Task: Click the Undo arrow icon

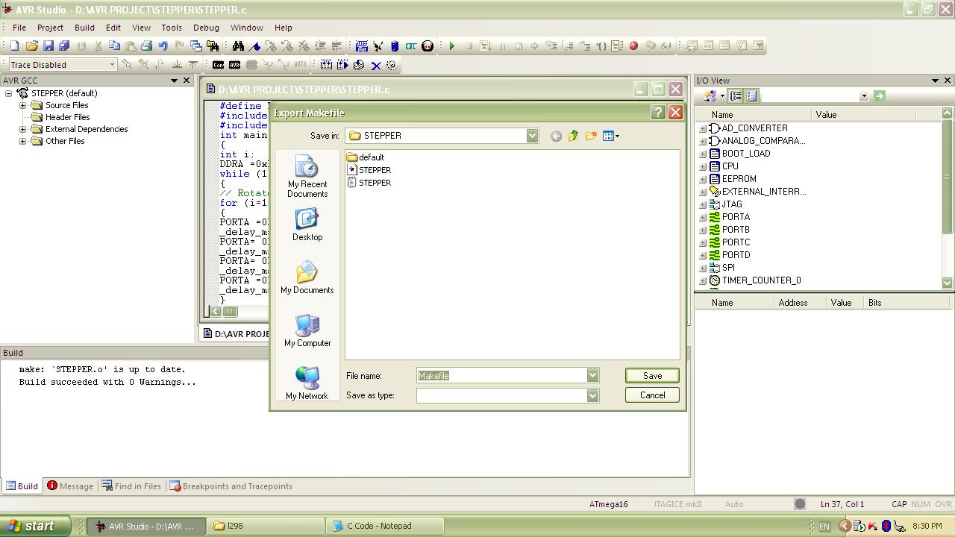Action: coord(163,45)
